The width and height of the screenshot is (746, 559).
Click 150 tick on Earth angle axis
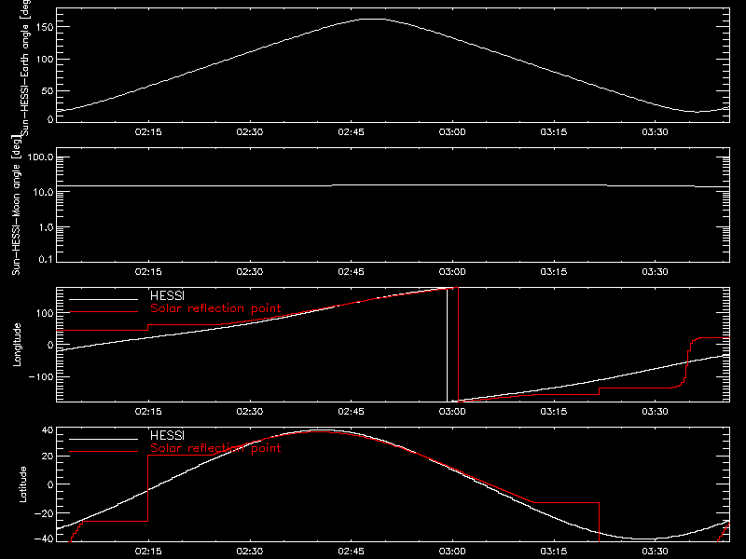(44, 27)
